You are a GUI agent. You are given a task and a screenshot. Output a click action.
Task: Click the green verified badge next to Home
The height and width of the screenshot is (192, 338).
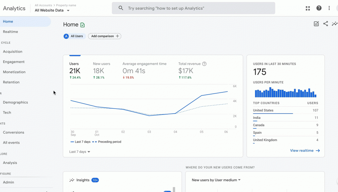pos(82,25)
